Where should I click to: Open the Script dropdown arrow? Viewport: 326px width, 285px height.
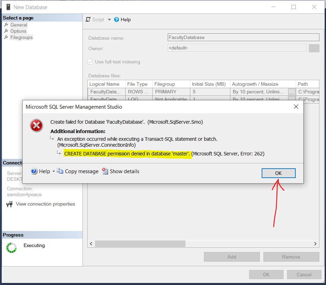[109, 20]
